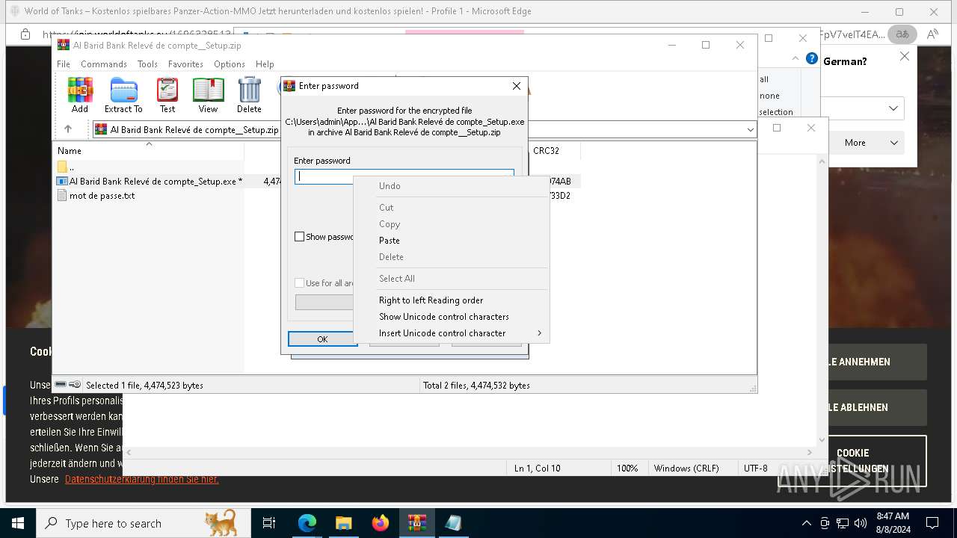
Task: Open File Explorer from the taskbar
Action: coord(343,523)
